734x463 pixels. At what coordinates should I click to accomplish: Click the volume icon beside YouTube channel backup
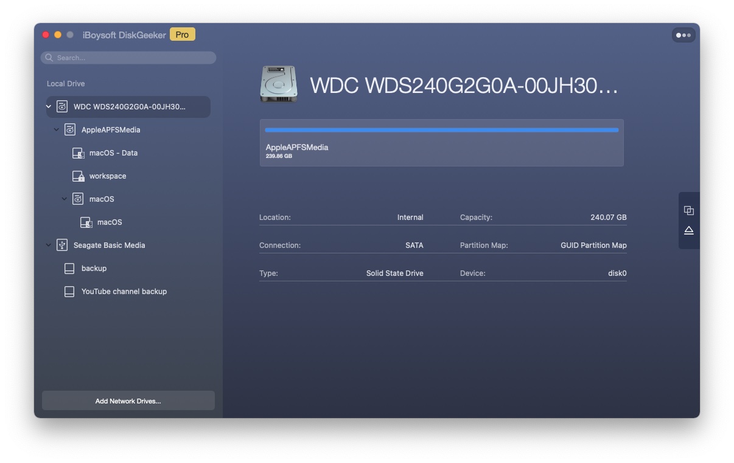69,292
